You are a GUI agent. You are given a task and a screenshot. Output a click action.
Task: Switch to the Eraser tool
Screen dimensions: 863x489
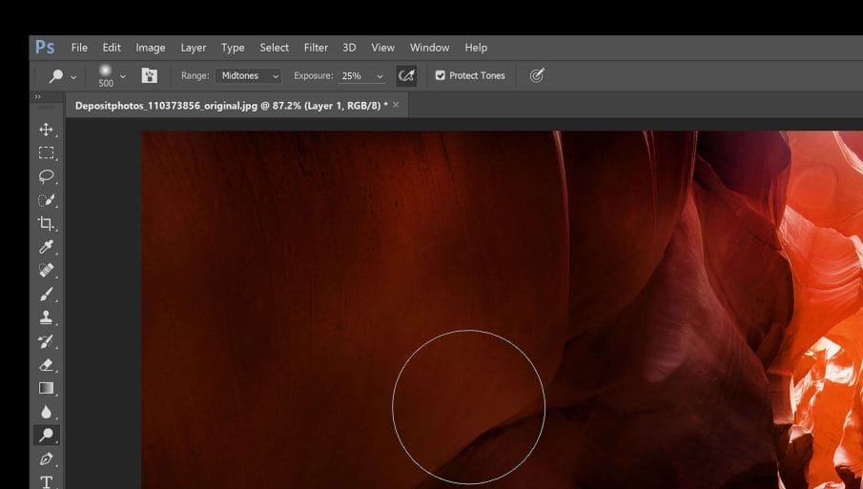coord(46,365)
